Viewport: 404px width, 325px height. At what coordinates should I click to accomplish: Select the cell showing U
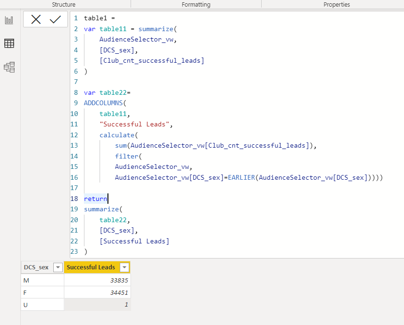42,305
